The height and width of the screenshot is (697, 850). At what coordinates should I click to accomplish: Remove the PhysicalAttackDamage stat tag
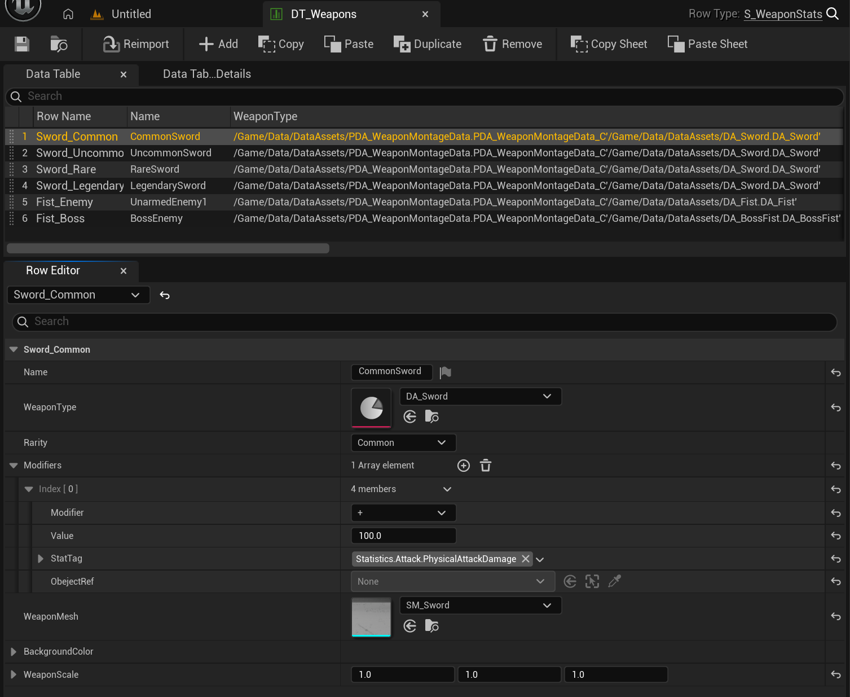[526, 559]
